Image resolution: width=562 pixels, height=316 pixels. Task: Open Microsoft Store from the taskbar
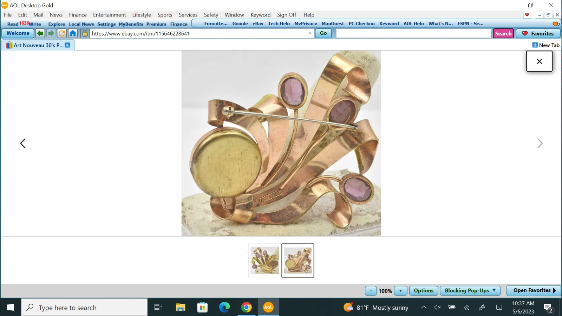202,308
